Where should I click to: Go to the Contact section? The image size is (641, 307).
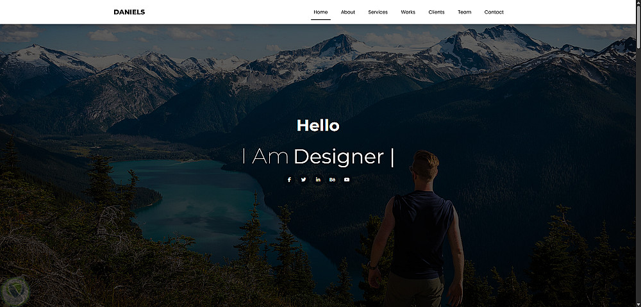pyautogui.click(x=494, y=12)
